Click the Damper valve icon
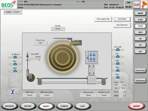 tap(13, 92)
